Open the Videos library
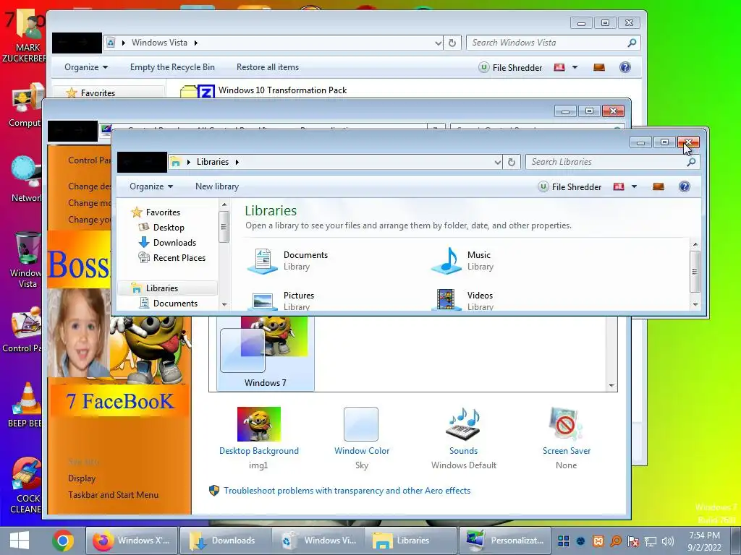Image resolution: width=741 pixels, height=555 pixels. 463,301
